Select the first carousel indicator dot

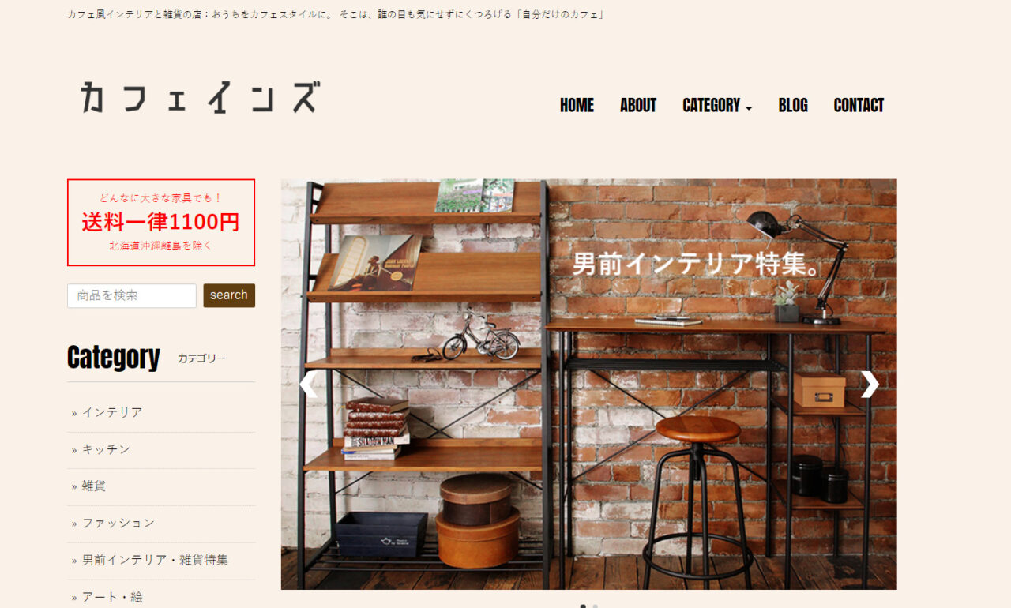(583, 606)
